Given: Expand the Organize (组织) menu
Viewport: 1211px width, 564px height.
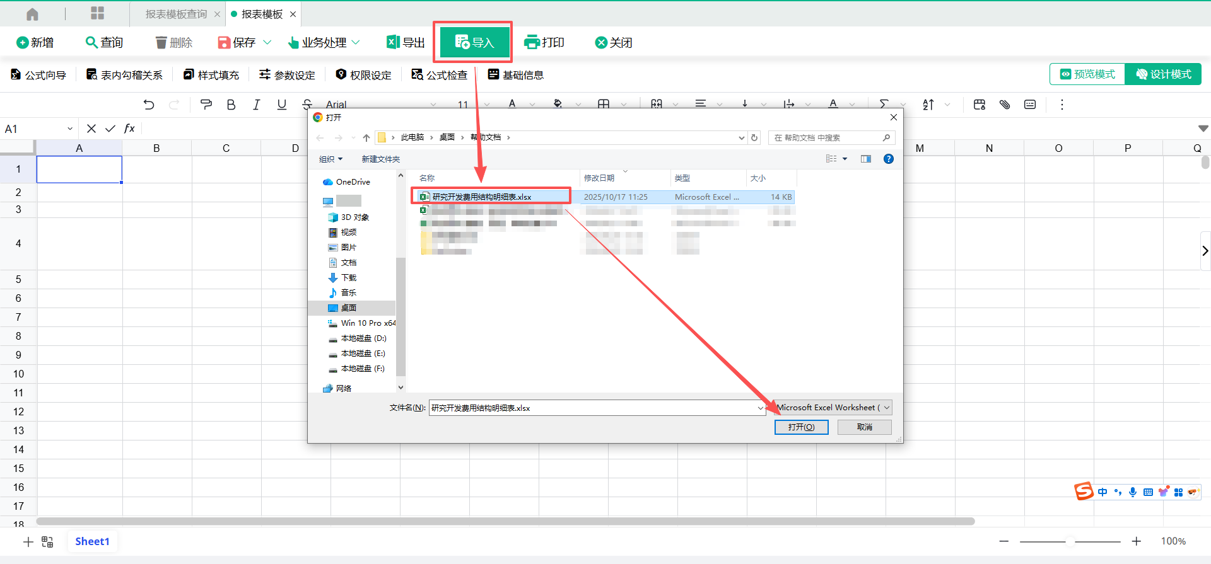Looking at the screenshot, I should pyautogui.click(x=331, y=159).
